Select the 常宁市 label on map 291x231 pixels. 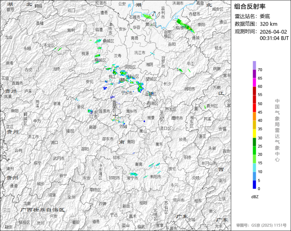click(x=132, y=178)
